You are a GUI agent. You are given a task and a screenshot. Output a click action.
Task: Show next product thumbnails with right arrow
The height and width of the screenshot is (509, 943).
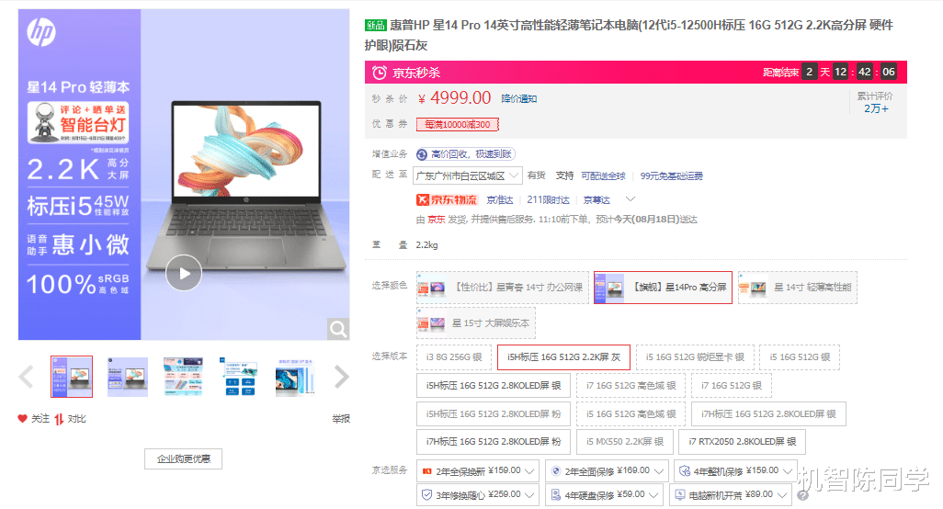tap(341, 377)
